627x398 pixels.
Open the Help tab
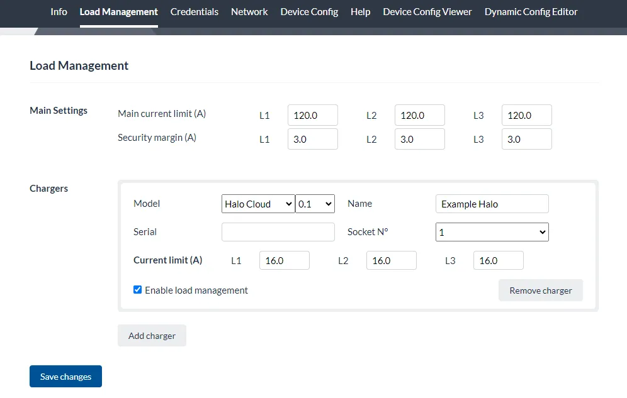click(360, 12)
